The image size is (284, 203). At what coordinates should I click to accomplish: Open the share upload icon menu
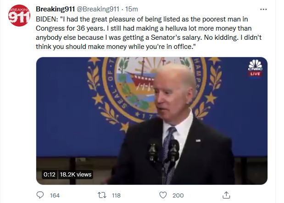pyautogui.click(x=226, y=195)
